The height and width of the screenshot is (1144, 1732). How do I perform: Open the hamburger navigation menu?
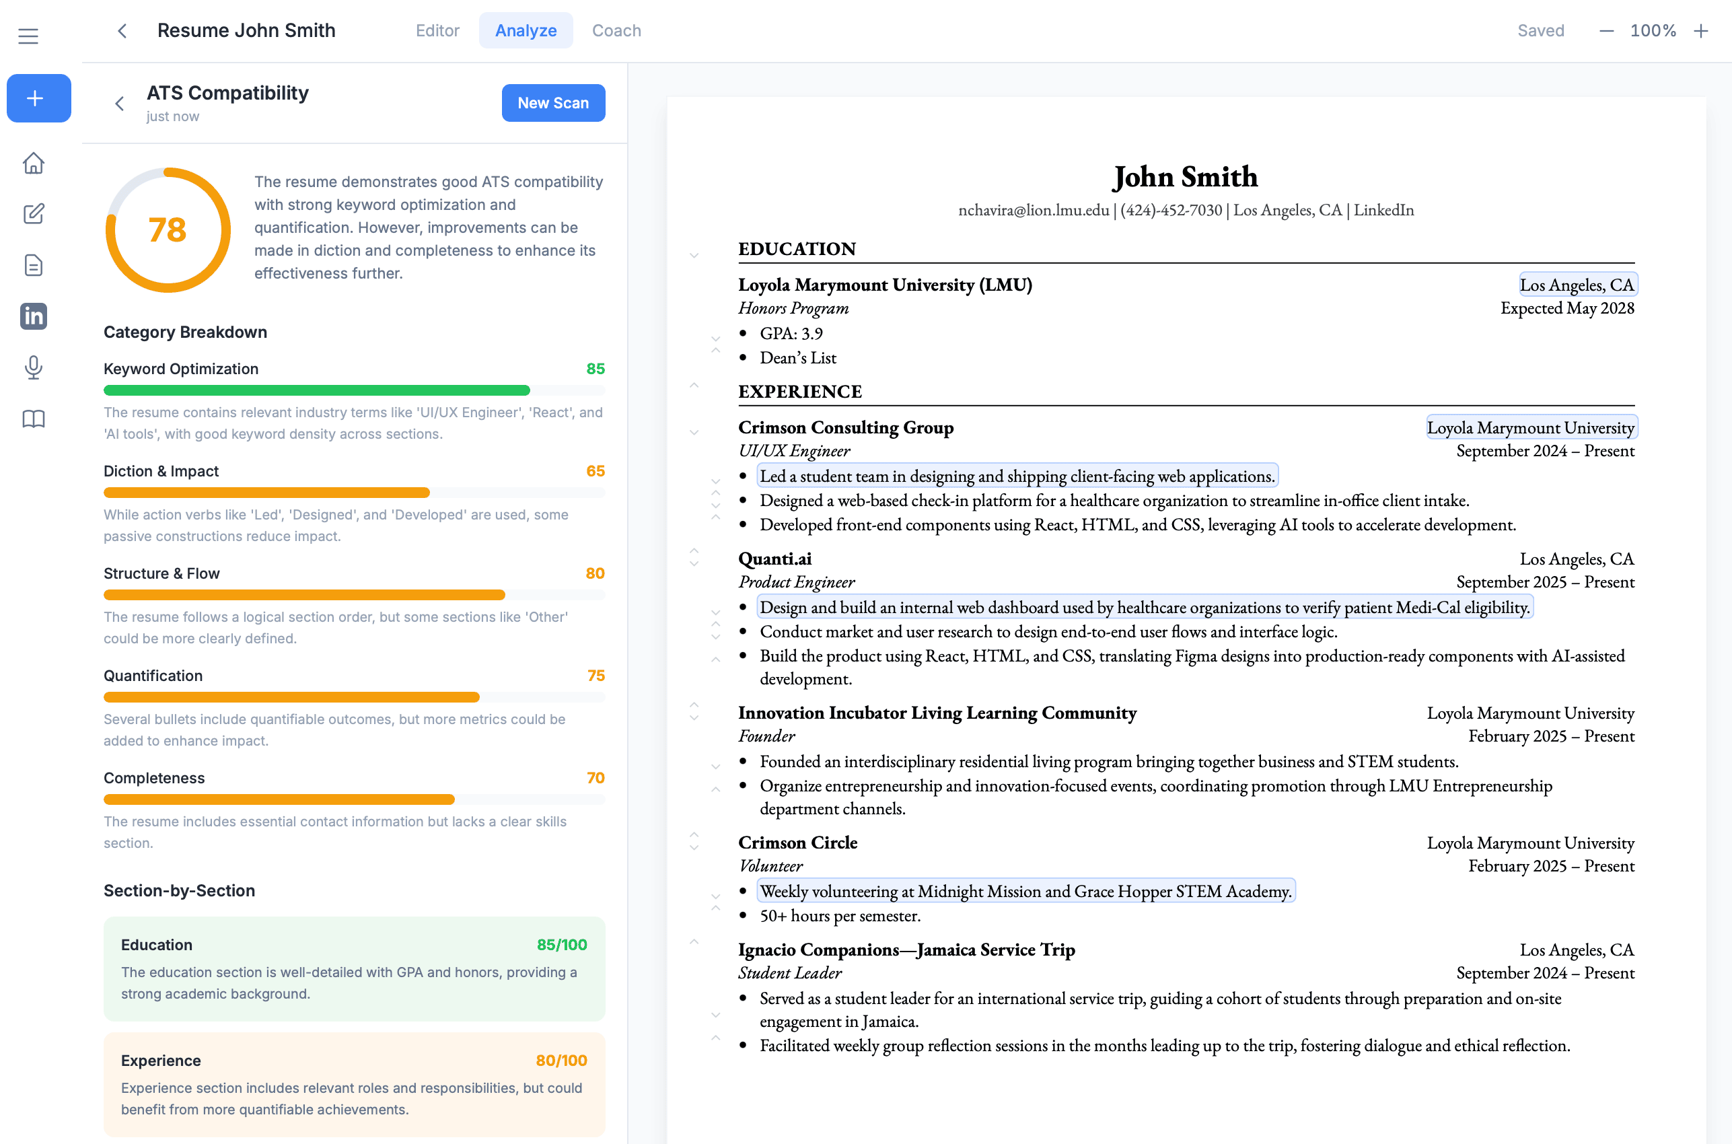click(x=28, y=35)
